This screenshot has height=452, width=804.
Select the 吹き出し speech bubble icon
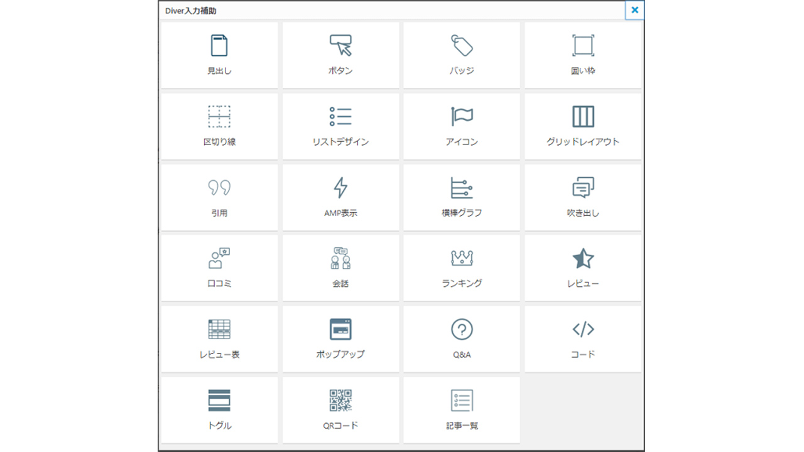583,188
